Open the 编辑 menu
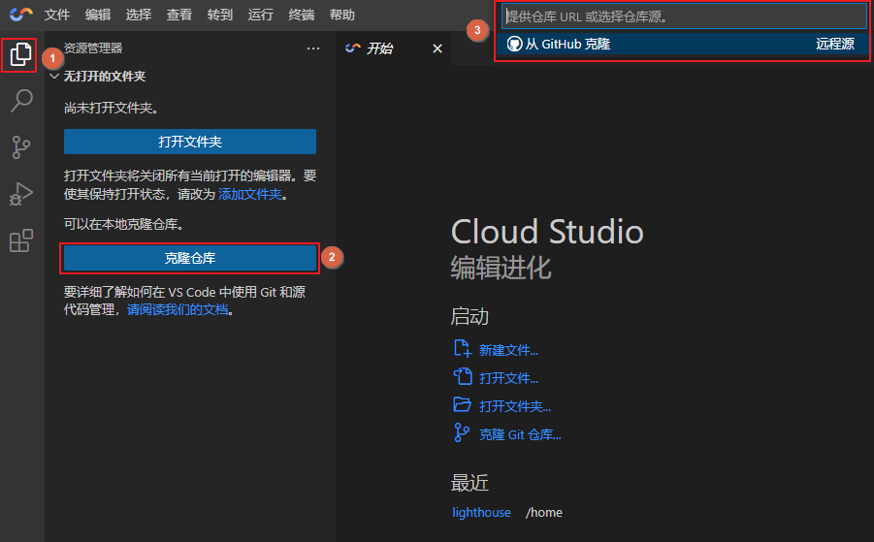 (98, 15)
